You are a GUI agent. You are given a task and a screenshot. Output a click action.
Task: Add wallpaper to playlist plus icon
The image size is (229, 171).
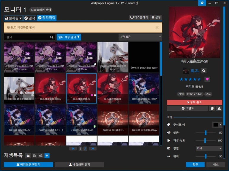[47, 156]
